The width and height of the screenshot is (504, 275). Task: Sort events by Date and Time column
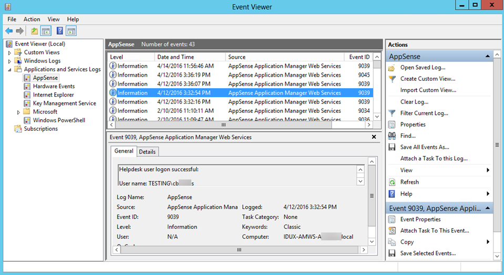click(x=176, y=57)
